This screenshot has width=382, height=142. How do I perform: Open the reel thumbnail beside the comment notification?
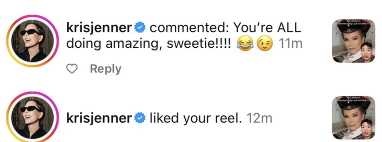(354, 41)
